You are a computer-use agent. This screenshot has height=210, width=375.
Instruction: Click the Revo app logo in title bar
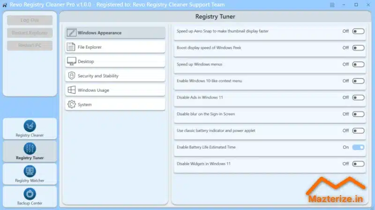[x=5, y=5]
